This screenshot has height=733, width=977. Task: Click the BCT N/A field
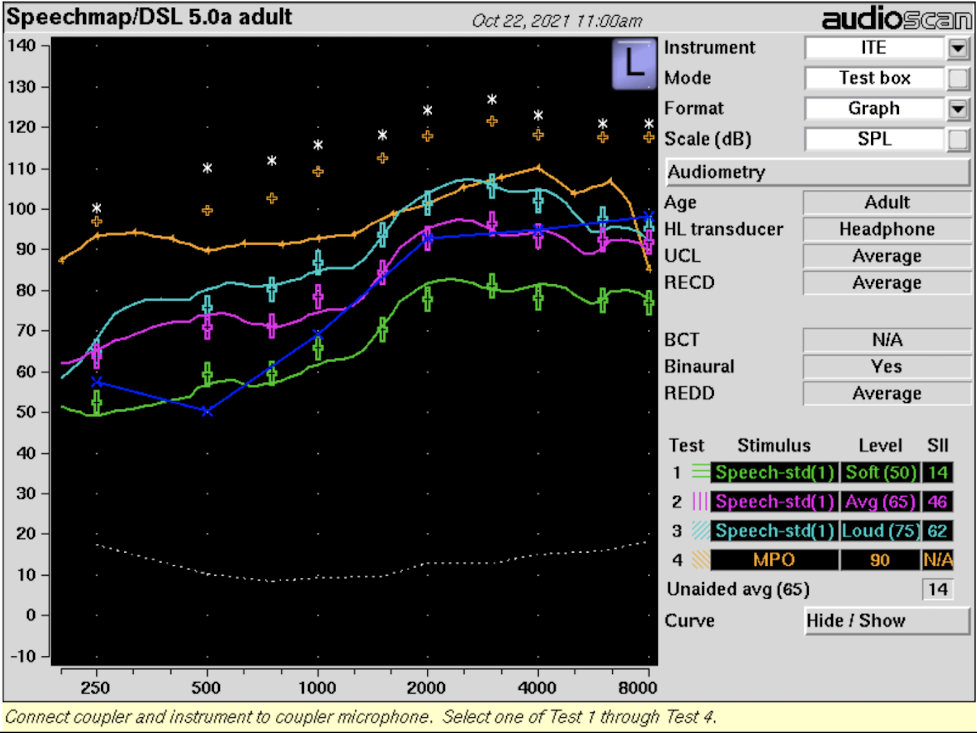pyautogui.click(x=887, y=340)
